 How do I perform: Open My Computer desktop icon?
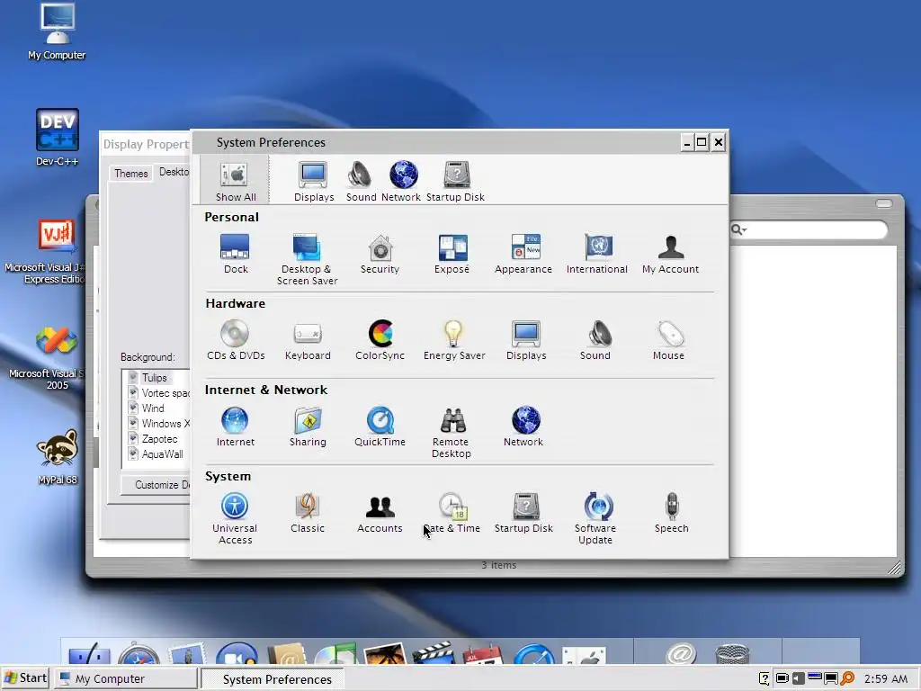click(57, 31)
